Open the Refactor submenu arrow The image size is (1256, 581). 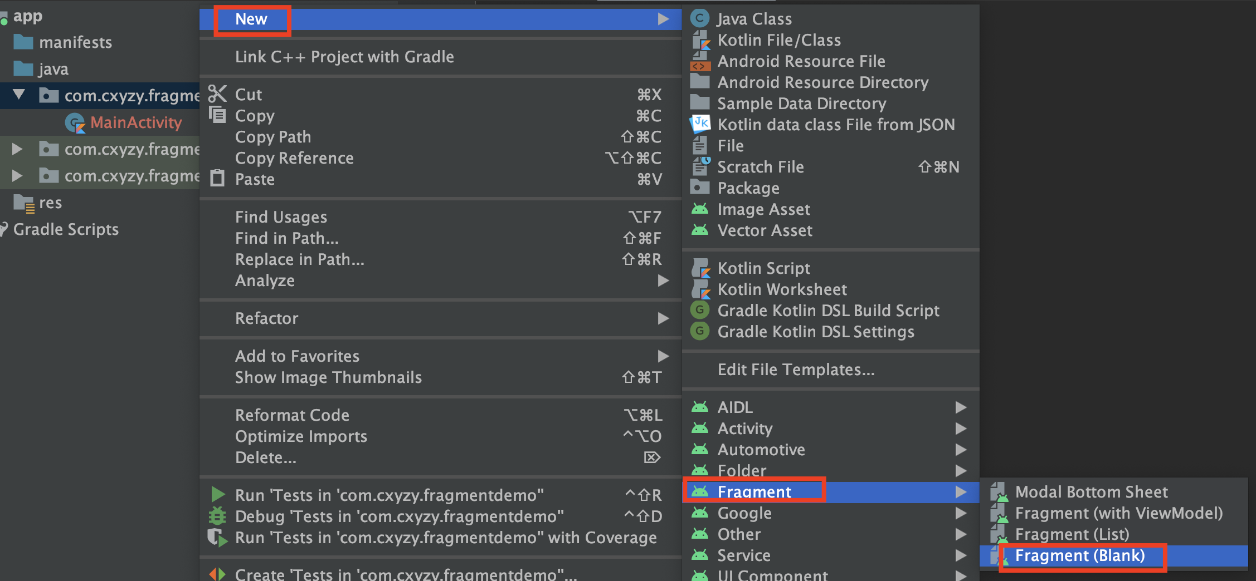pos(663,318)
